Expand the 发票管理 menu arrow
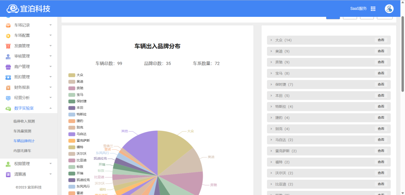Image resolution: width=405 pixels, height=195 pixels. coord(51,46)
